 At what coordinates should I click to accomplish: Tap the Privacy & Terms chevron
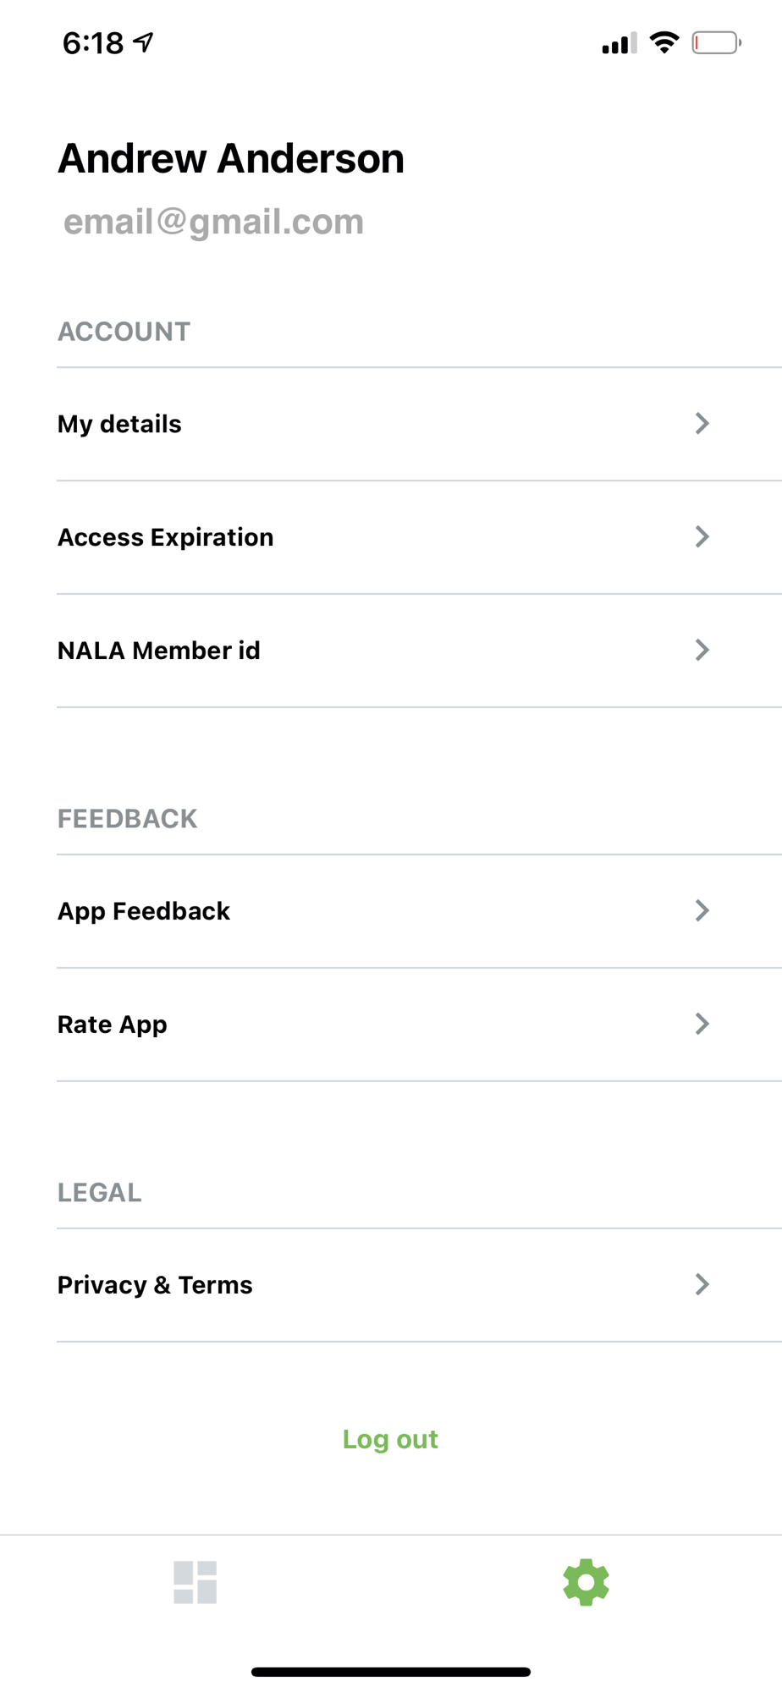coord(702,1284)
